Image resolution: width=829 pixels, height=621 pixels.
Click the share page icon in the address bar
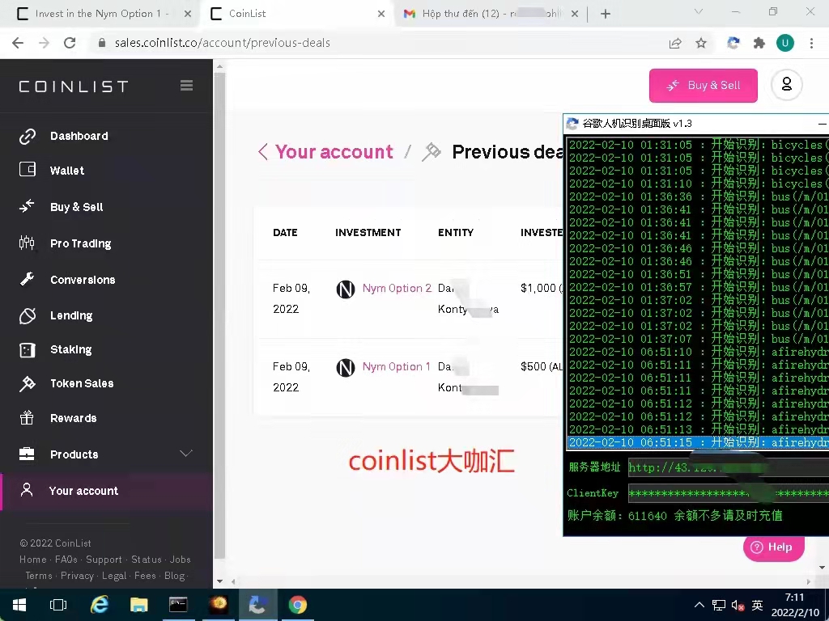point(675,44)
